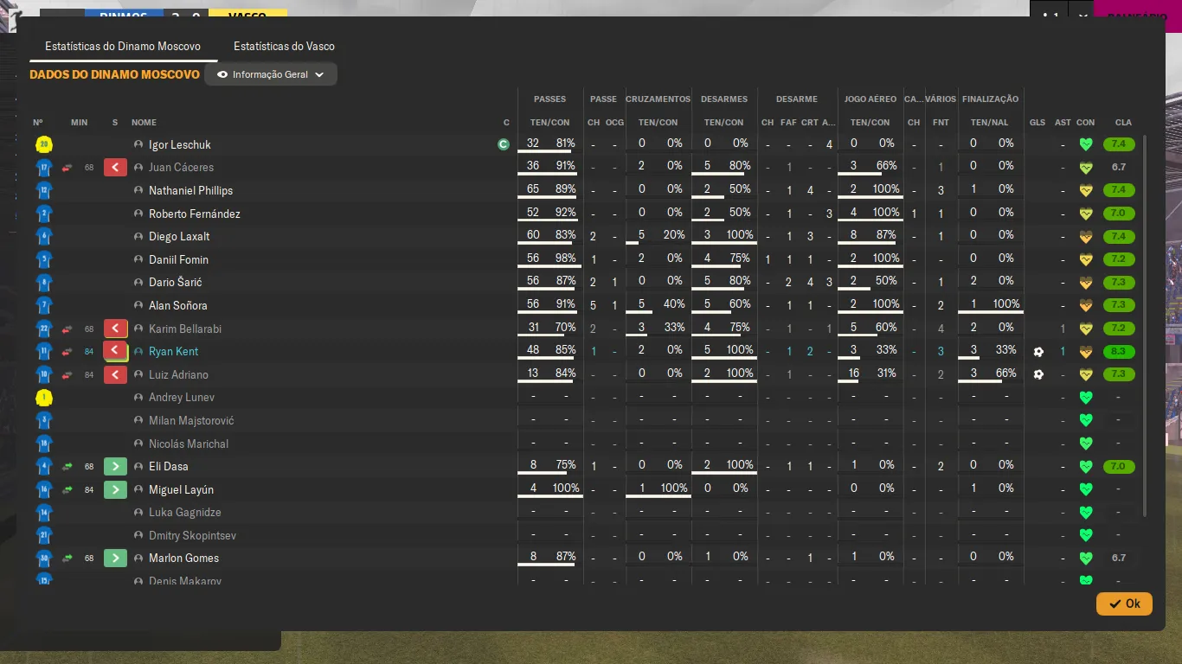Click Luiz Adriano's 66% shots on target
The height and width of the screenshot is (664, 1182).
(1005, 373)
